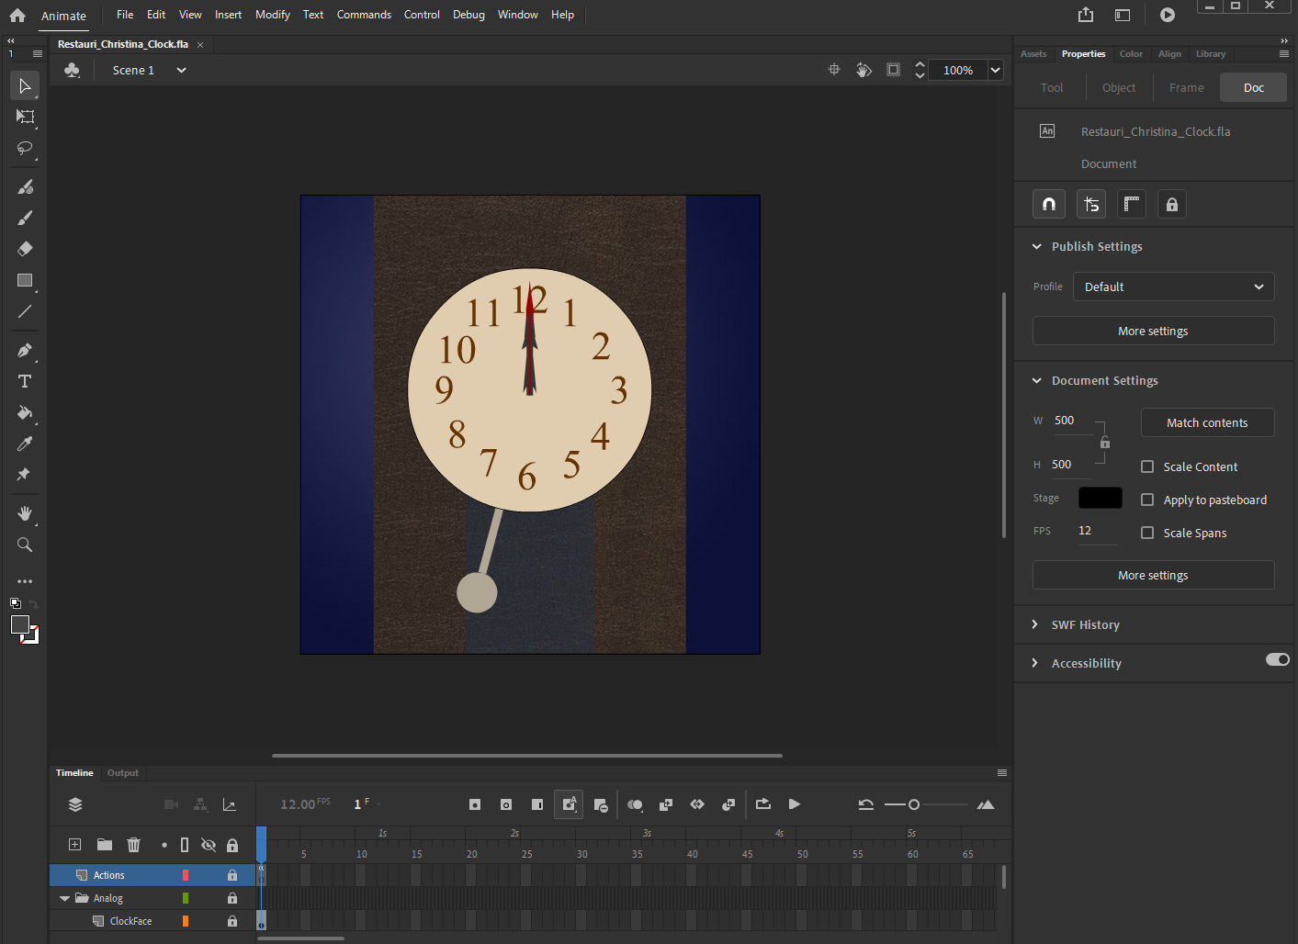The width and height of the screenshot is (1298, 944).
Task: Collapse the Analog folder in timeline
Action: click(64, 898)
